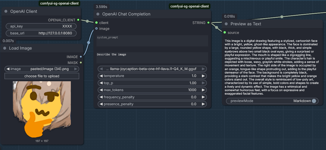Screen dimensions: 326x150
Task: Click the generated caption text in Preview as Text
Action: [x=271, y=67]
